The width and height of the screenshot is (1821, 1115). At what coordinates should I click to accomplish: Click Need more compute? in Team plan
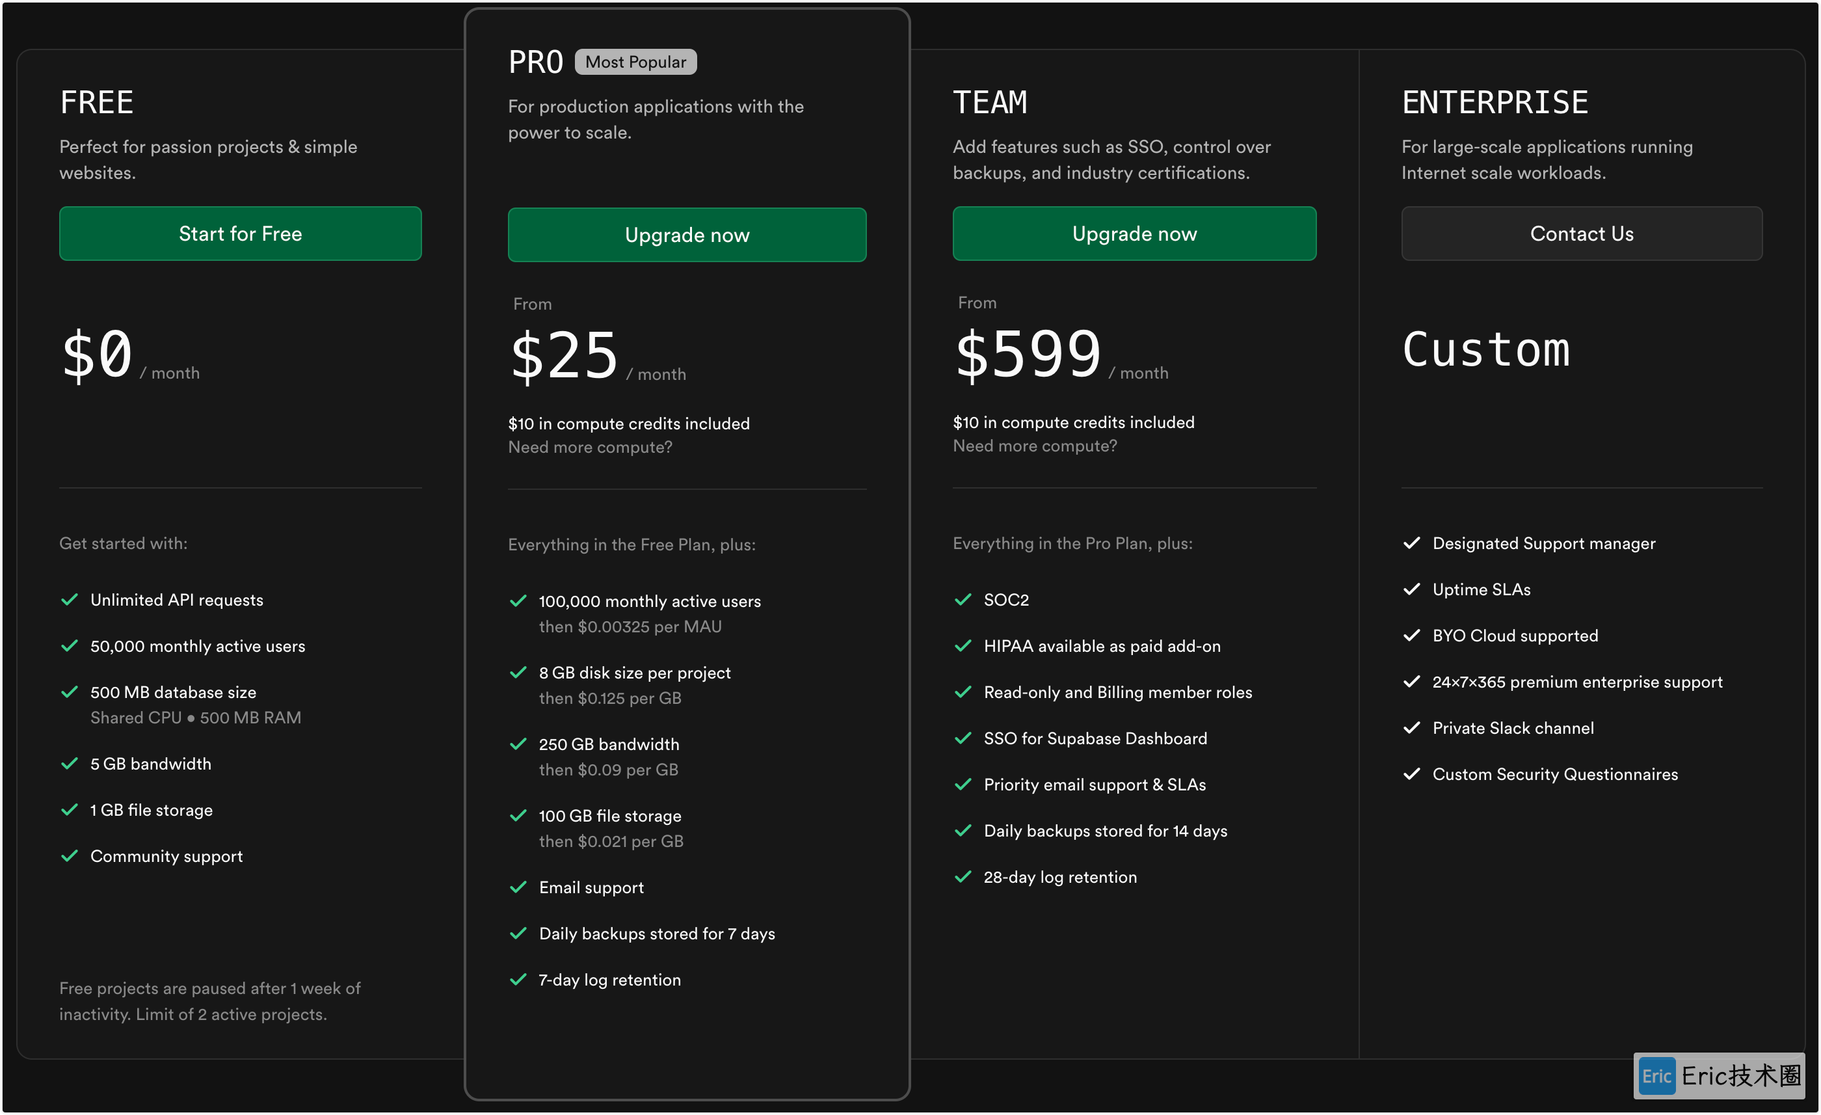pyautogui.click(x=1035, y=446)
